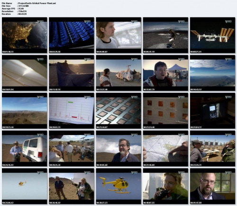Image resolution: width=237 pixels, height=206 pixels.
Task: Open the graph with red spikes thumbnail
Action: pos(72,111)
